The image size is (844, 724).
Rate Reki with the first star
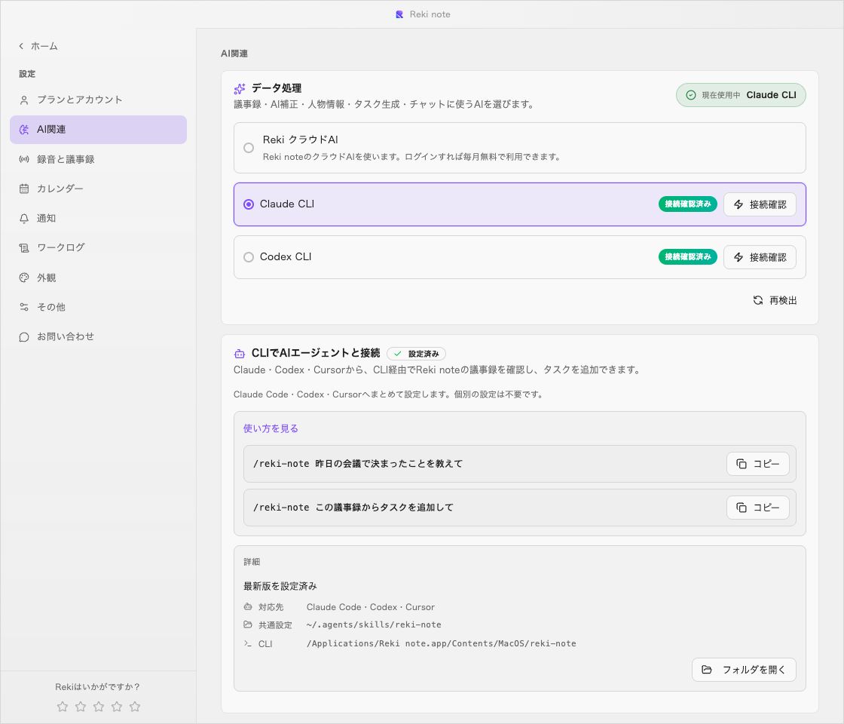pos(63,706)
